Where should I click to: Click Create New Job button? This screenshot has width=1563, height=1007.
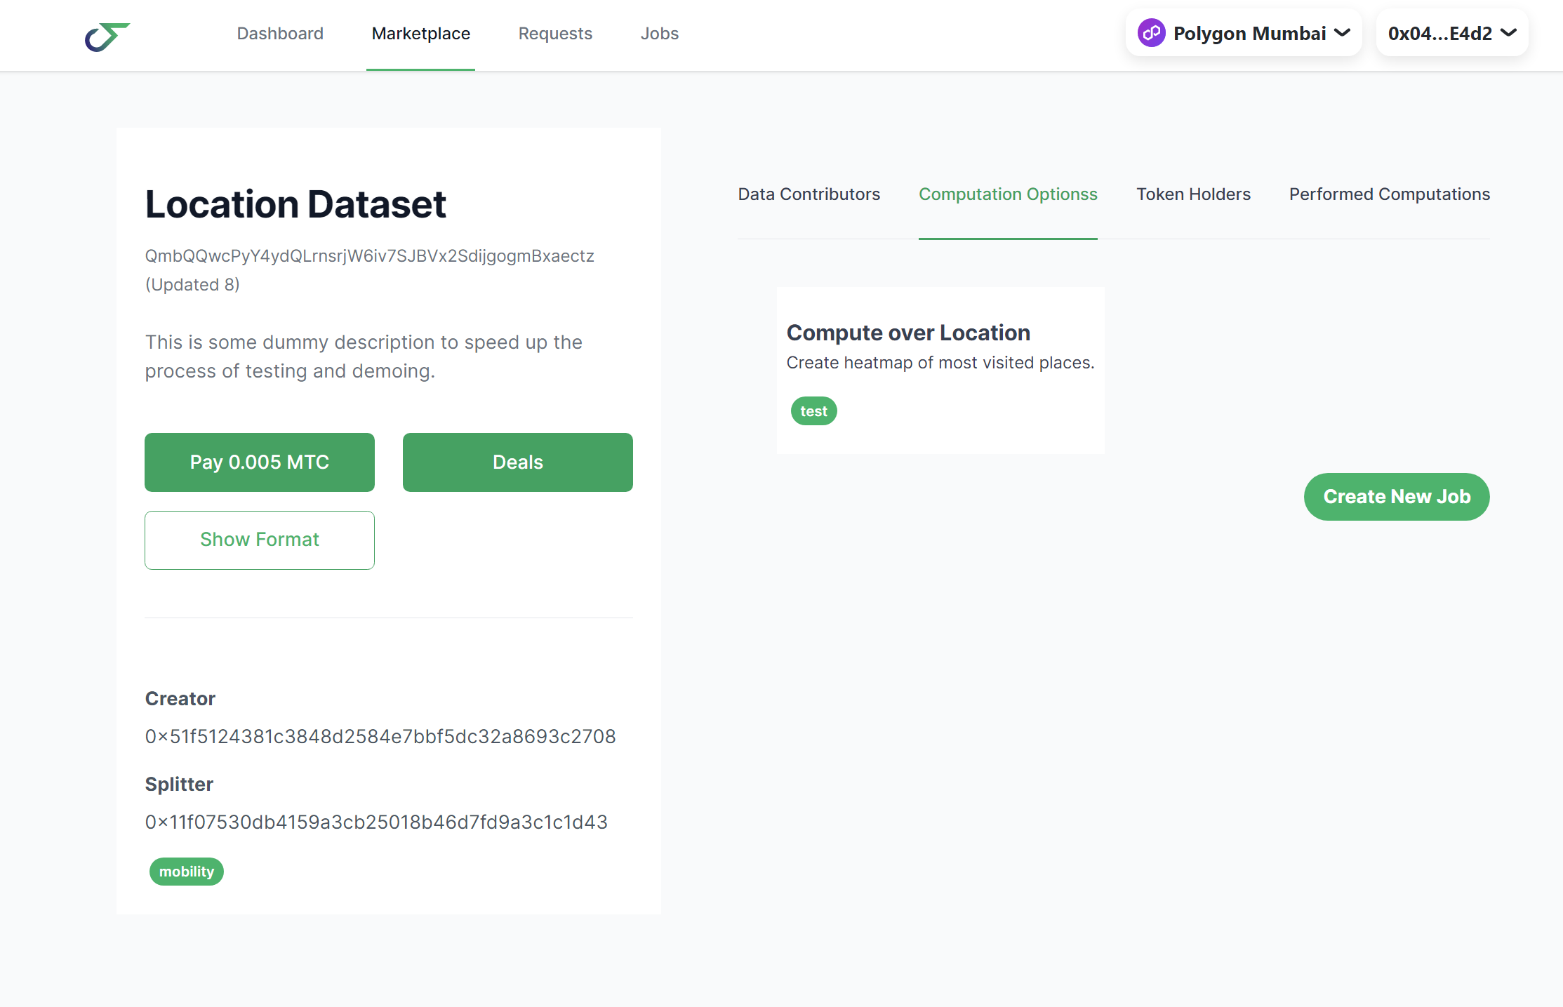pos(1396,497)
